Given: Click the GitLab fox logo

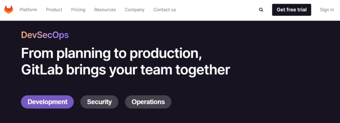Looking at the screenshot, I should point(9,10).
